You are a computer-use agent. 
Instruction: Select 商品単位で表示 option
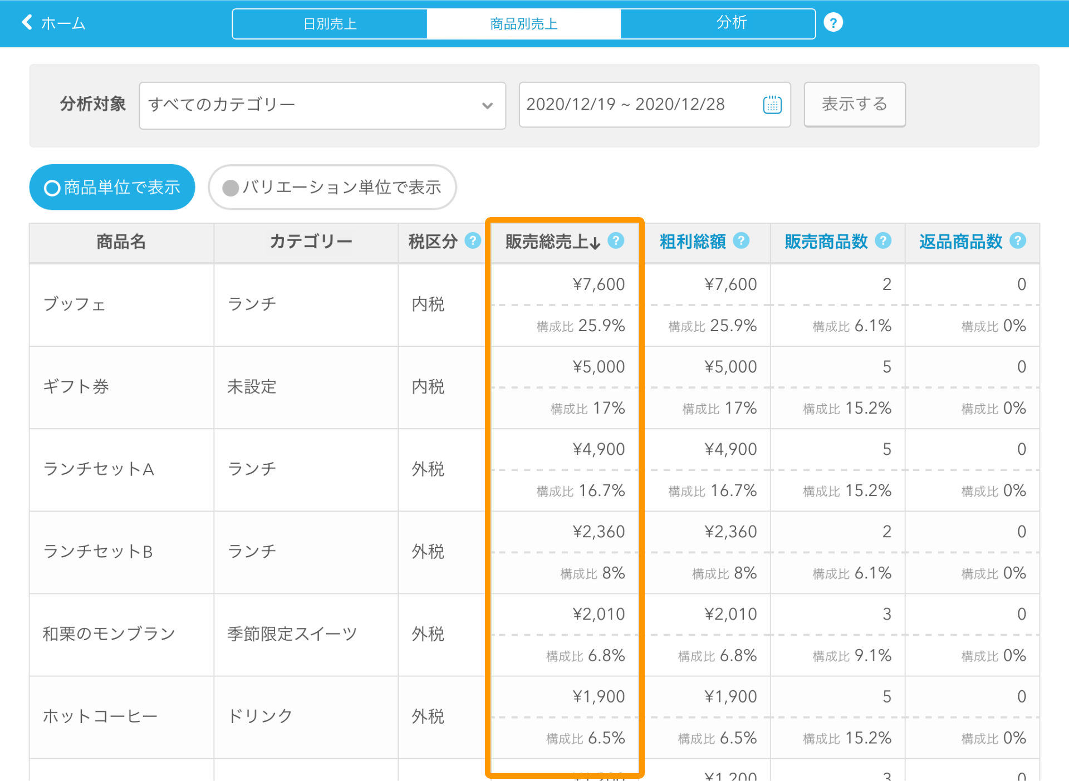112,187
